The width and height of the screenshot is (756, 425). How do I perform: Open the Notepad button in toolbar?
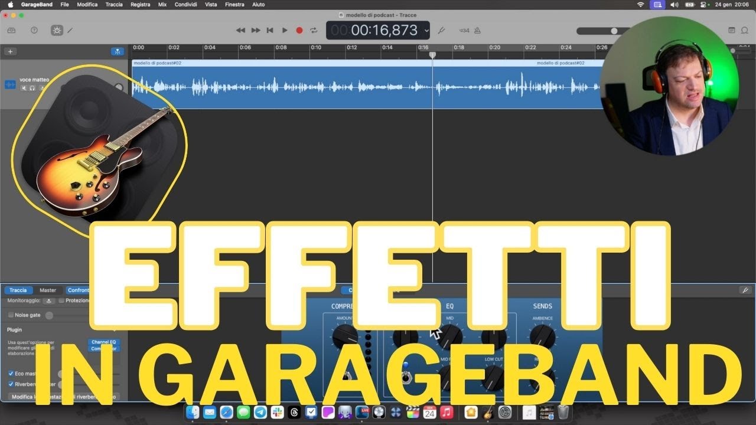[x=732, y=30]
